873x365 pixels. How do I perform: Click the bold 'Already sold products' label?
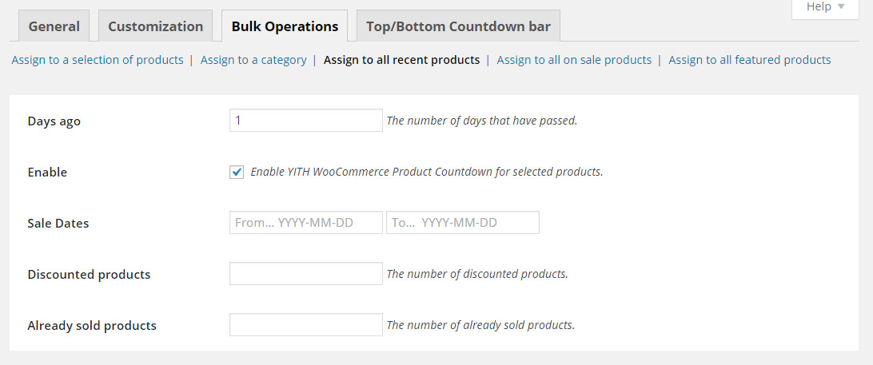[92, 326]
